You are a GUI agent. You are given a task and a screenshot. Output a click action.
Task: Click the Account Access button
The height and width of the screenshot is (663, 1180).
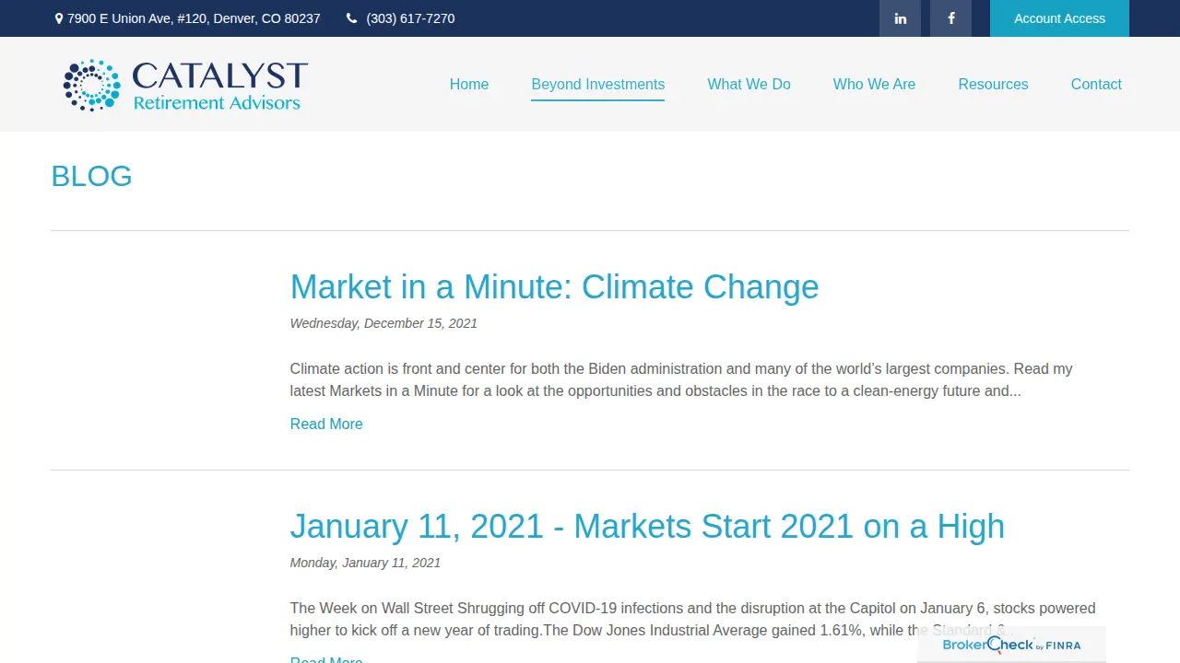coord(1059,18)
